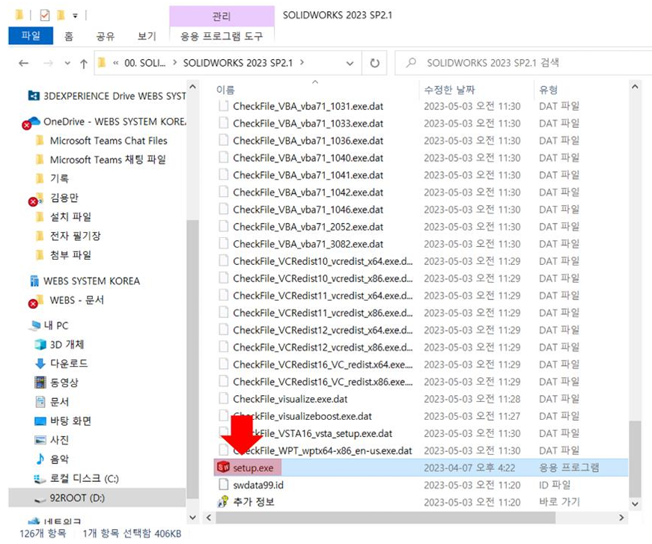This screenshot has width=652, height=544.
Task: Click the file list vertical scrollbar thumb
Action: coord(635,459)
